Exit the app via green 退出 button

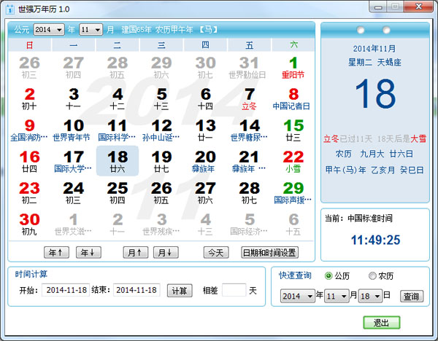pyautogui.click(x=381, y=323)
